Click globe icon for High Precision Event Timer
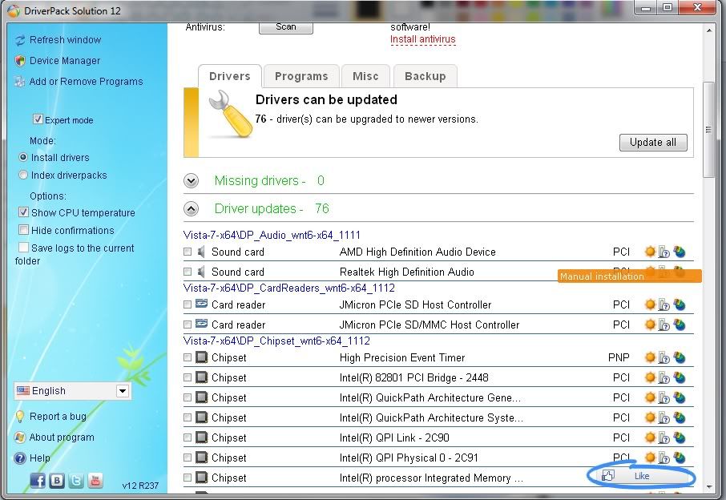 [x=680, y=357]
